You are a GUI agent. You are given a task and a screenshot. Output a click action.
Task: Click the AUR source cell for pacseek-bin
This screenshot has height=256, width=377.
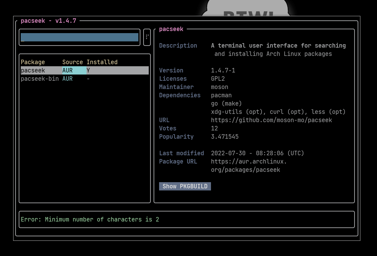coord(67,79)
